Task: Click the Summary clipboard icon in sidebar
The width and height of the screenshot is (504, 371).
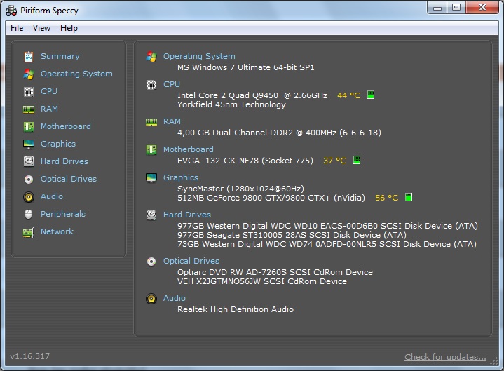Action: tap(29, 56)
